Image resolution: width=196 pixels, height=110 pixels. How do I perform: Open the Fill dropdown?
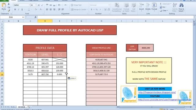click(x=163, y=7)
